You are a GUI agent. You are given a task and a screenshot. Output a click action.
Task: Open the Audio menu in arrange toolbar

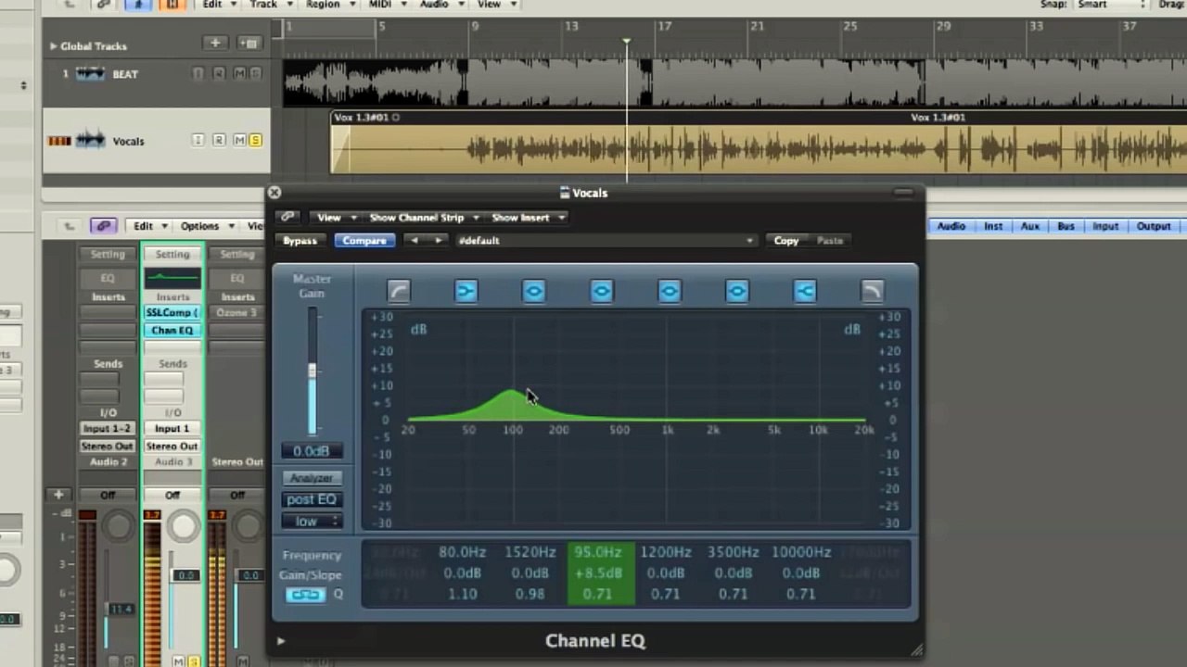440,4
